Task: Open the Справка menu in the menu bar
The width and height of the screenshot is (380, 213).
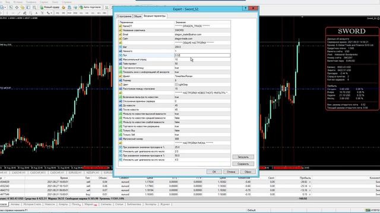Action: (x=66, y=2)
